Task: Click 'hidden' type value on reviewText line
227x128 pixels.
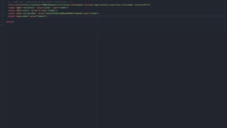Action: (63, 8)
